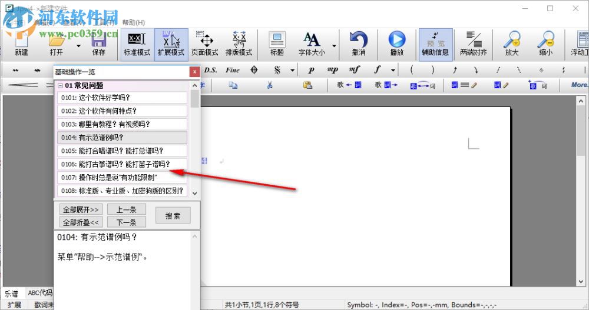Insert forte dynamic f
The image size is (589, 310).
click(377, 70)
